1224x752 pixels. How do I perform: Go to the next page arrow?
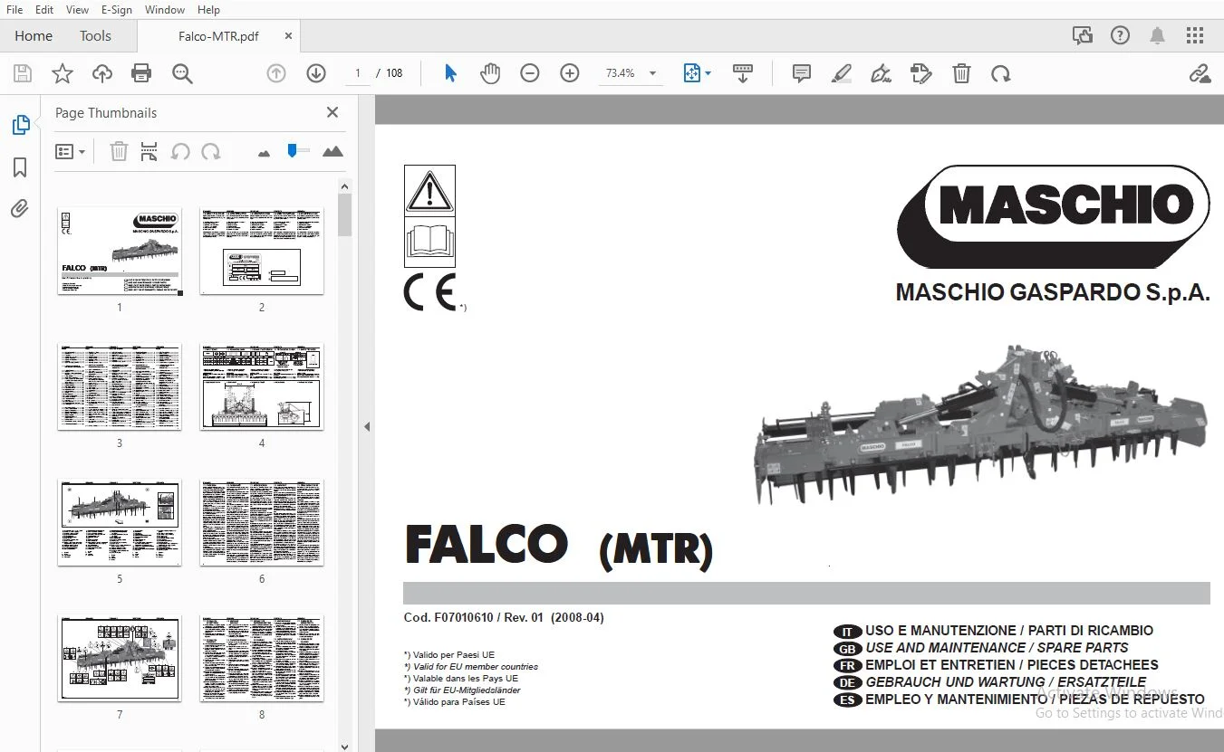316,73
